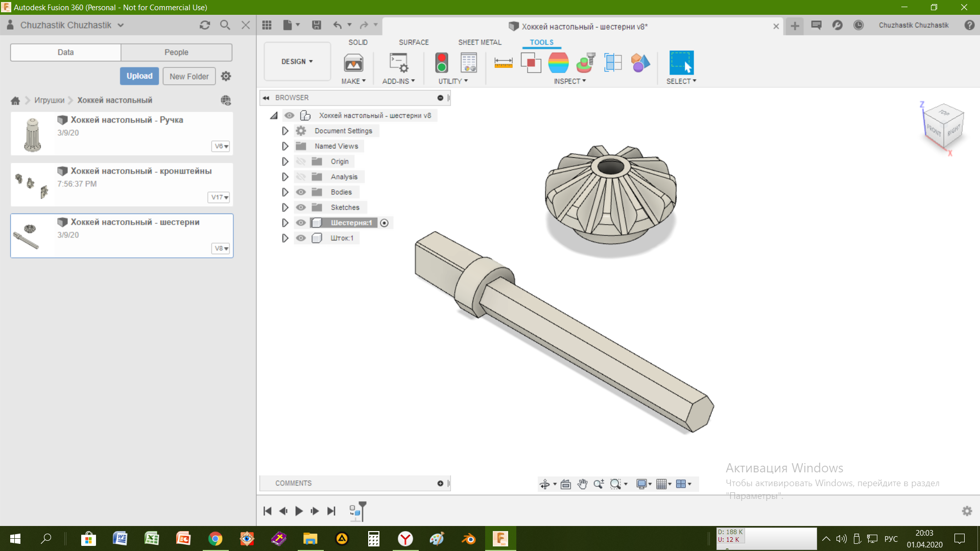Activate the Шестерня:1 component radio button
The image size is (980, 551).
click(x=385, y=223)
